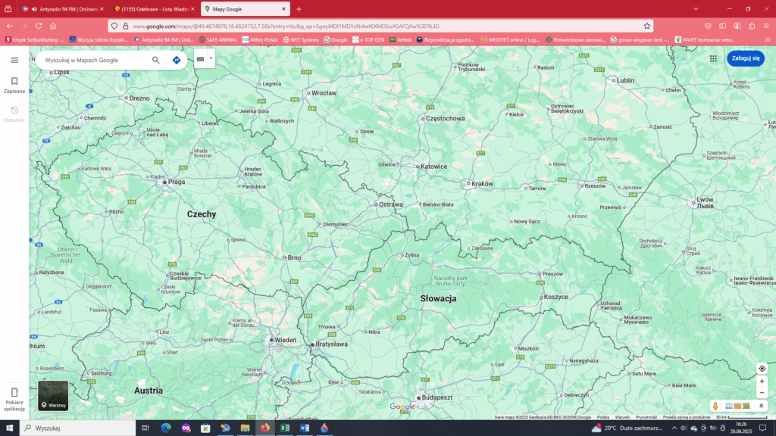
Task: Open the Allflex Polska bookmark
Action: point(260,39)
